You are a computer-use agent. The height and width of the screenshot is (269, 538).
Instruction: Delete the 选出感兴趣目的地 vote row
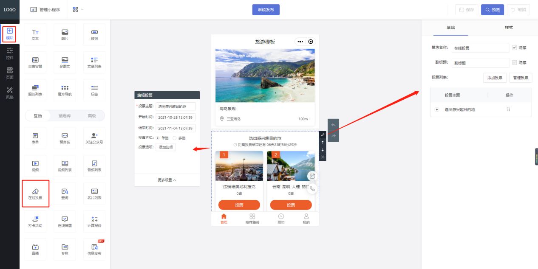[508, 109]
